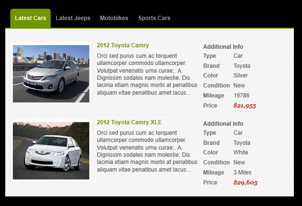Open the 2012 Toyota Camry title link
302x206 pixels.
123,45
